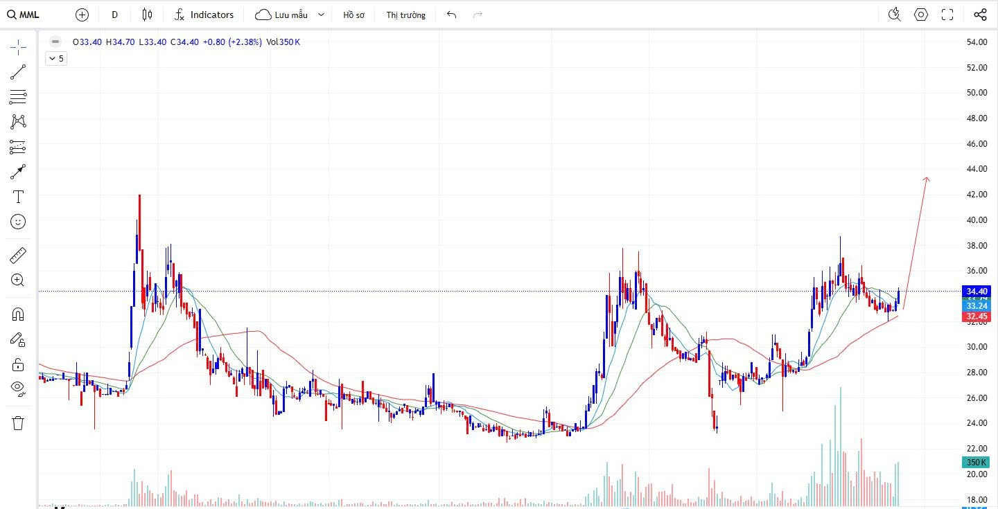The image size is (998, 509).
Task: Click the low value L33.40
Action: click(152, 42)
